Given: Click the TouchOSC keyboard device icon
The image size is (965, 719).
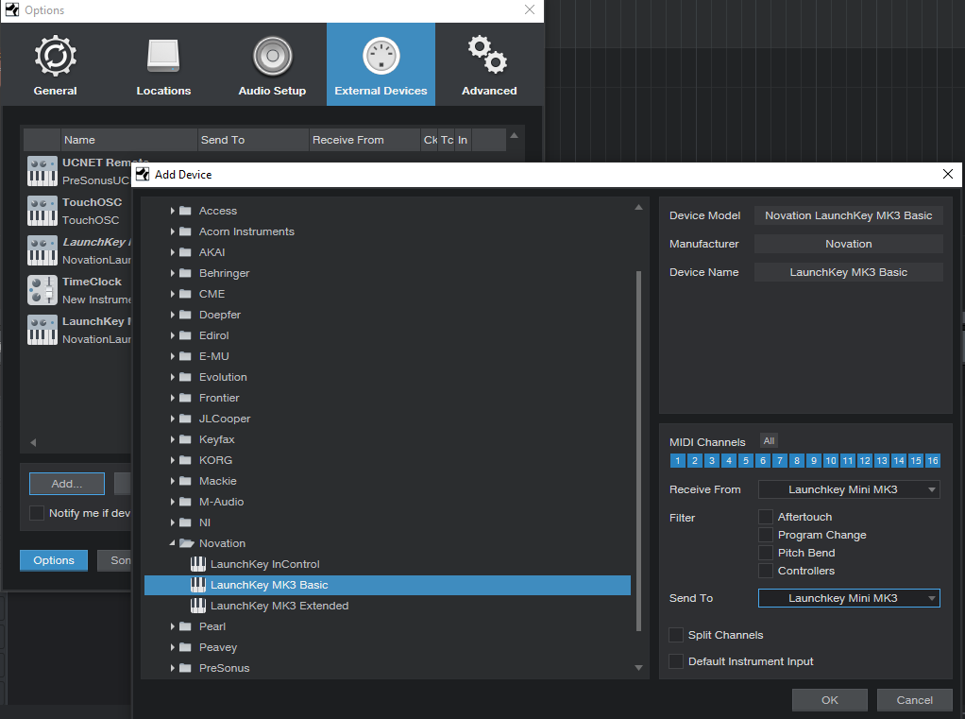Looking at the screenshot, I should (42, 211).
